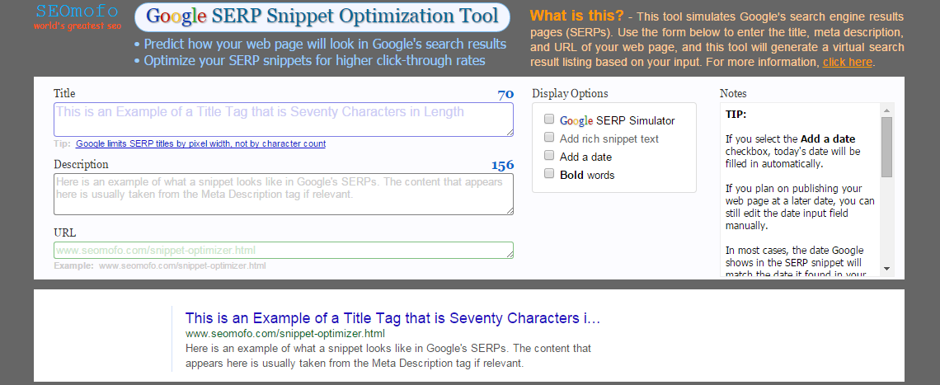Click the 'Display Options' label

tap(570, 93)
